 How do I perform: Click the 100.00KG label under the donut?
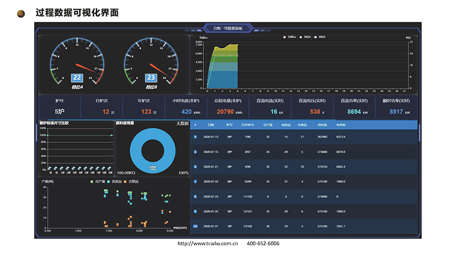click(126, 173)
